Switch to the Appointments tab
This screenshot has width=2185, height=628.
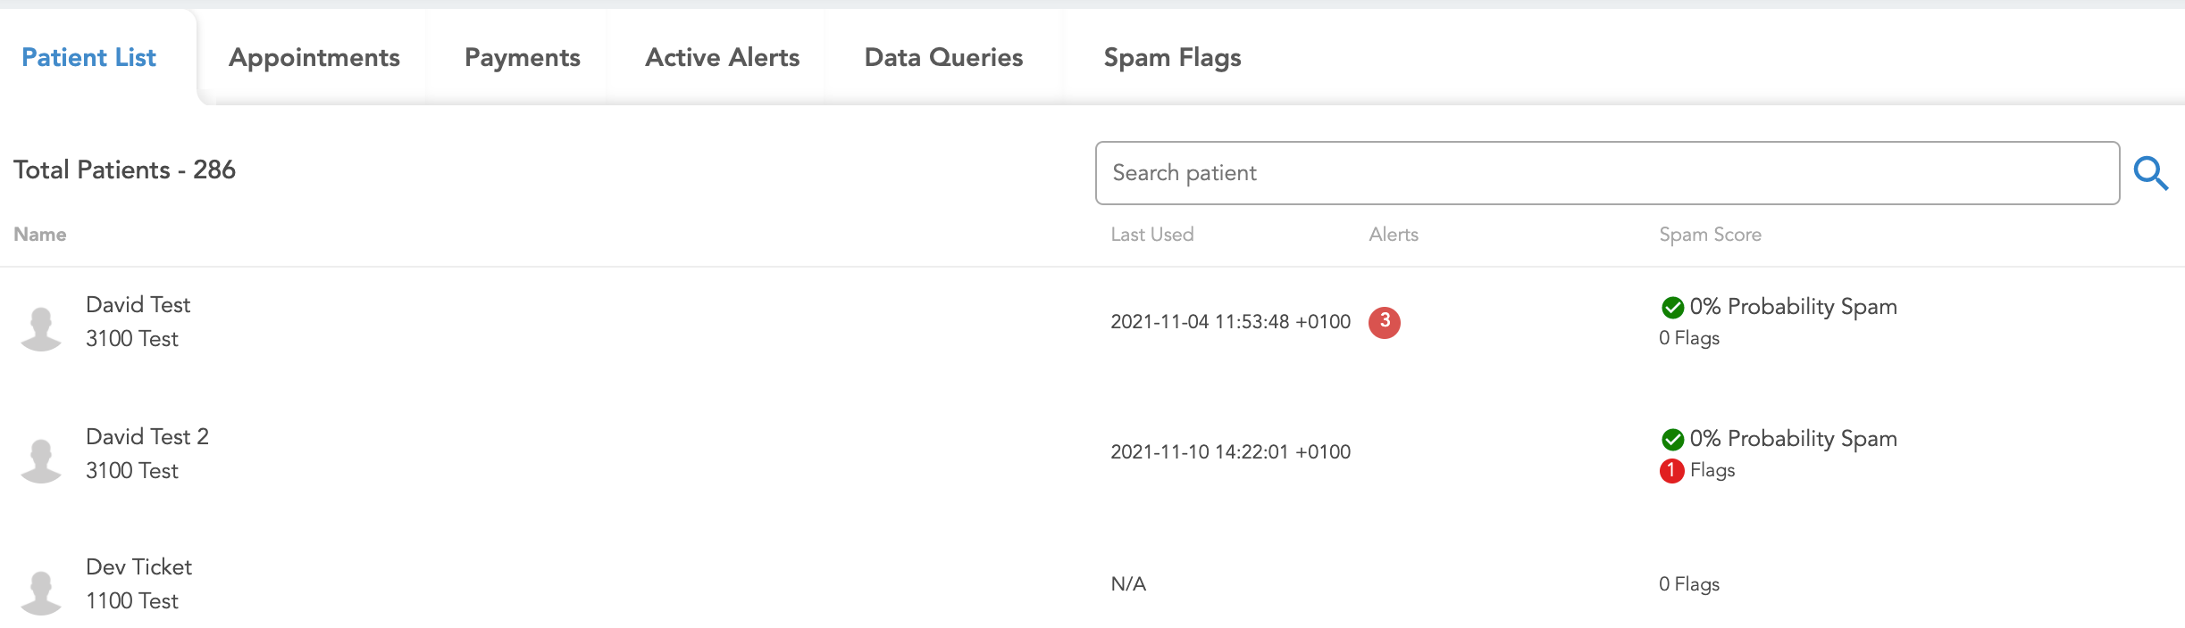pyautogui.click(x=314, y=58)
